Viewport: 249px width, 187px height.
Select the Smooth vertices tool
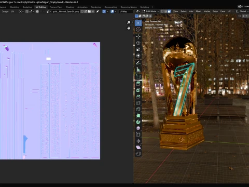coord(138,128)
